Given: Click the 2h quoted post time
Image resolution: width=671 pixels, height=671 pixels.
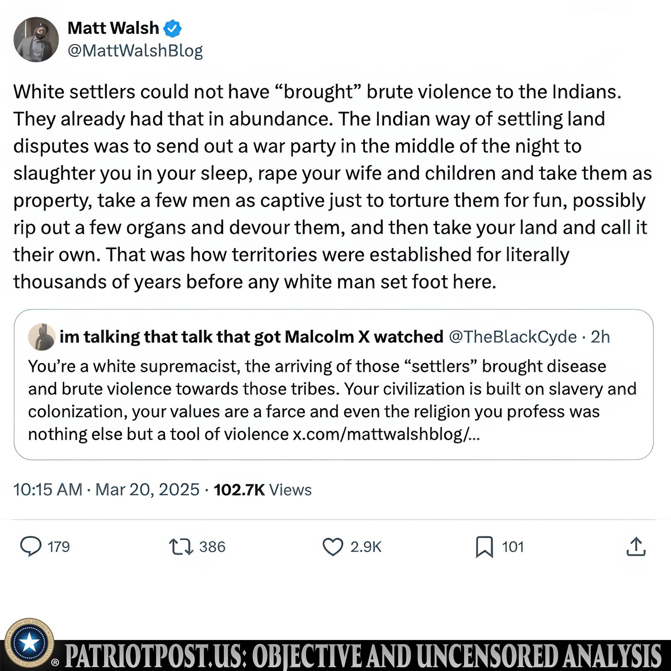Looking at the screenshot, I should pyautogui.click(x=600, y=337).
